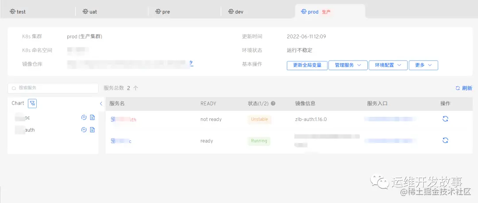478x203 pixels.
Task: Click the READY column header
Action: pos(208,104)
